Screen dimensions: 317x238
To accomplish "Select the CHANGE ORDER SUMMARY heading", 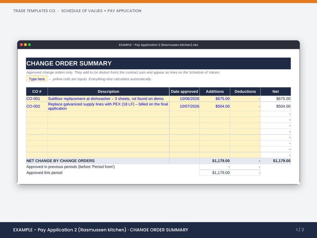I will [x=69, y=63].
